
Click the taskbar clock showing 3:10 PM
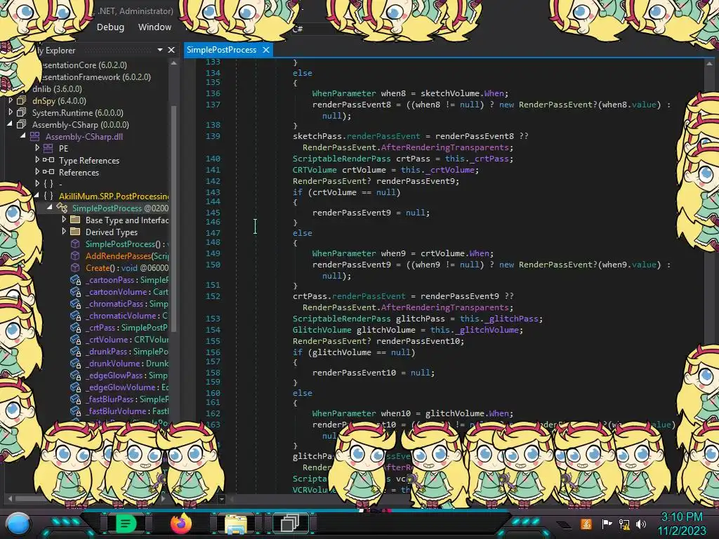coord(682,517)
